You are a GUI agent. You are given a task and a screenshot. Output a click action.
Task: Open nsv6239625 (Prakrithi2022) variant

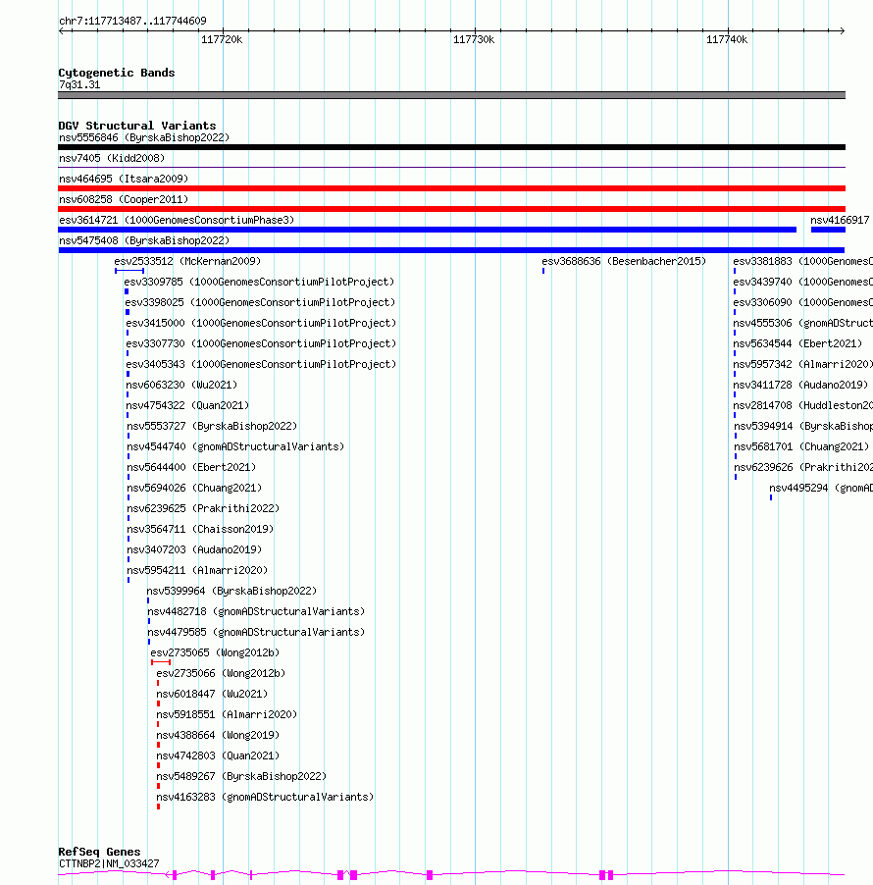[203, 508]
